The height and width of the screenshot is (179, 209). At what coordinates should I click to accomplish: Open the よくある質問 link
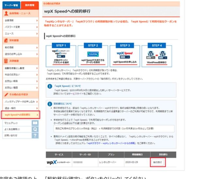point(12,129)
